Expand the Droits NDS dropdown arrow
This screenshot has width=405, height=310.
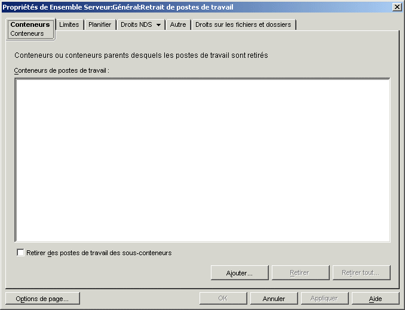(x=158, y=25)
